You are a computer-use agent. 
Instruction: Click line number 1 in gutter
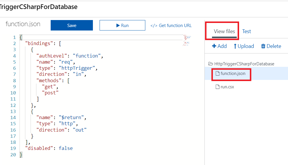pyautogui.click(x=14, y=37)
